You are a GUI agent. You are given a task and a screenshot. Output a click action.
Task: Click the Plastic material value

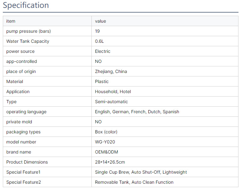click(102, 81)
